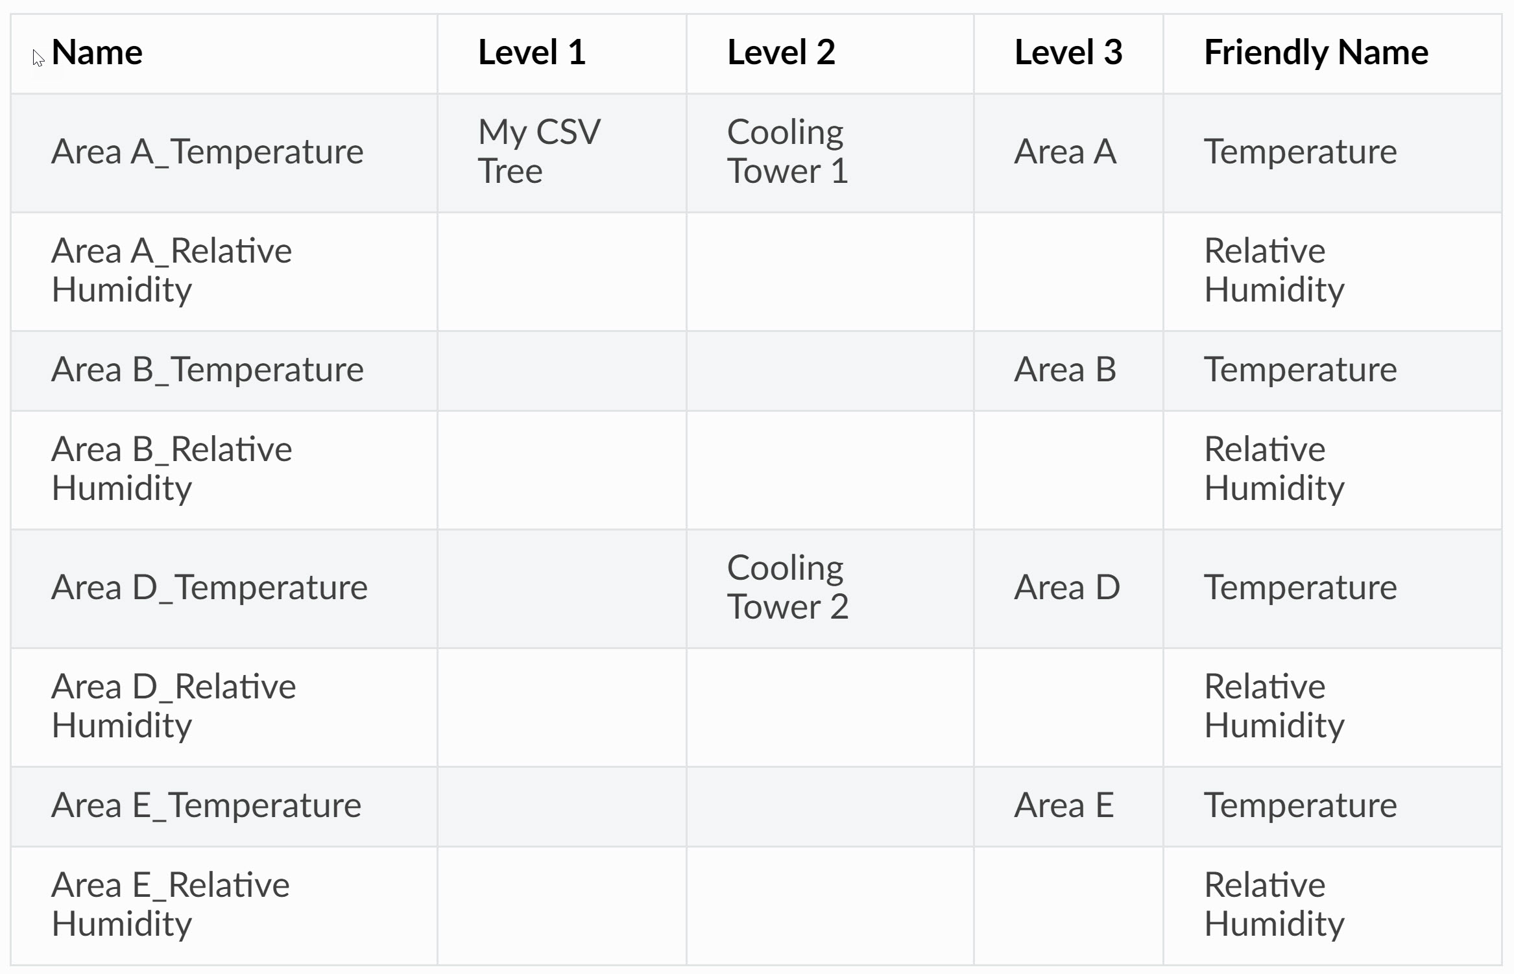Click the Level 3 column header
The image size is (1514, 974).
(x=1068, y=54)
